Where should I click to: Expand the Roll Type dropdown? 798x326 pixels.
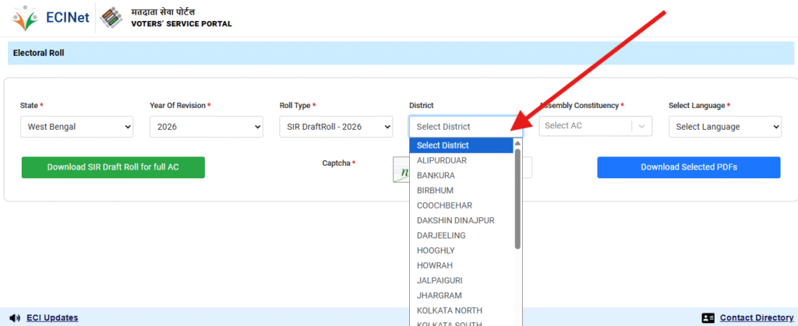point(336,127)
